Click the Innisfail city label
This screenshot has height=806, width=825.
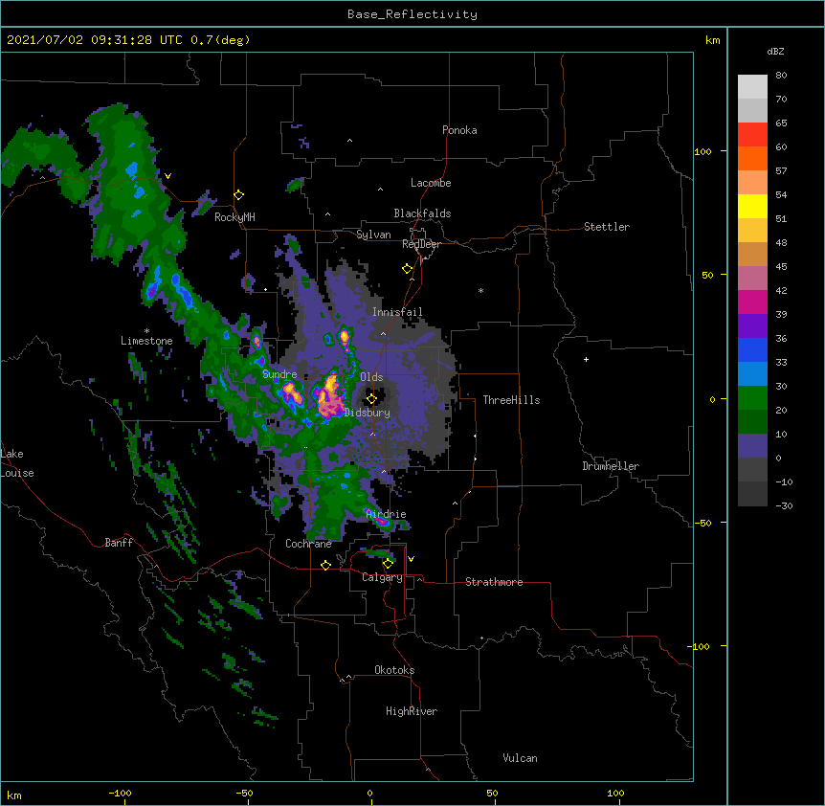[397, 312]
